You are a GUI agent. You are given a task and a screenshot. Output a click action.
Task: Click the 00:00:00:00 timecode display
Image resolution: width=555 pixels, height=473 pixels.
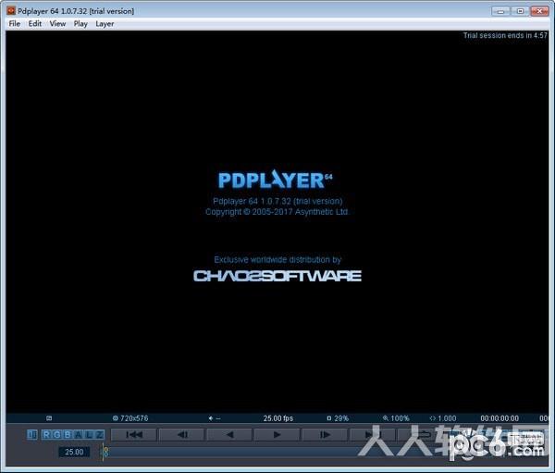499,418
